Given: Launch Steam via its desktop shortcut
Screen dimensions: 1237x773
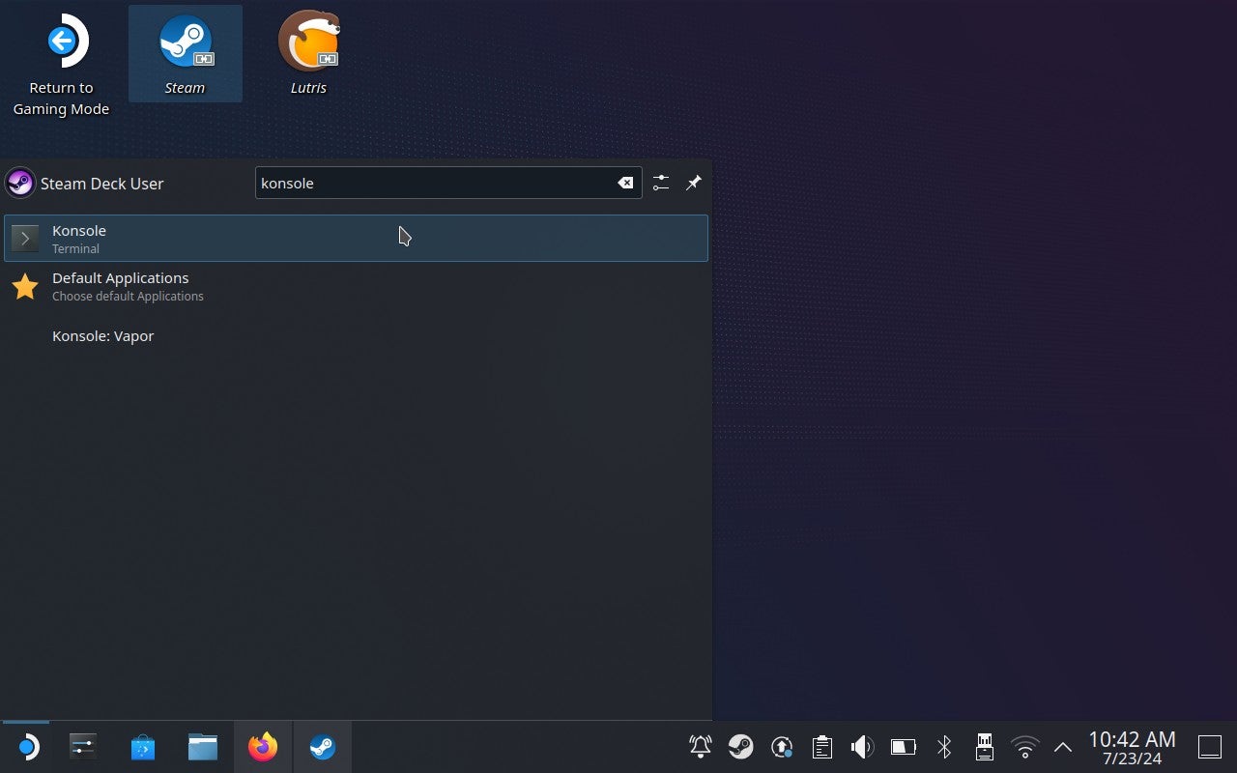Looking at the screenshot, I should (185, 42).
